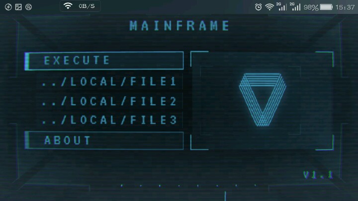358x201 pixels.
Task: Click the highlighted bar left of EXECUTE
Action: tap(27, 61)
